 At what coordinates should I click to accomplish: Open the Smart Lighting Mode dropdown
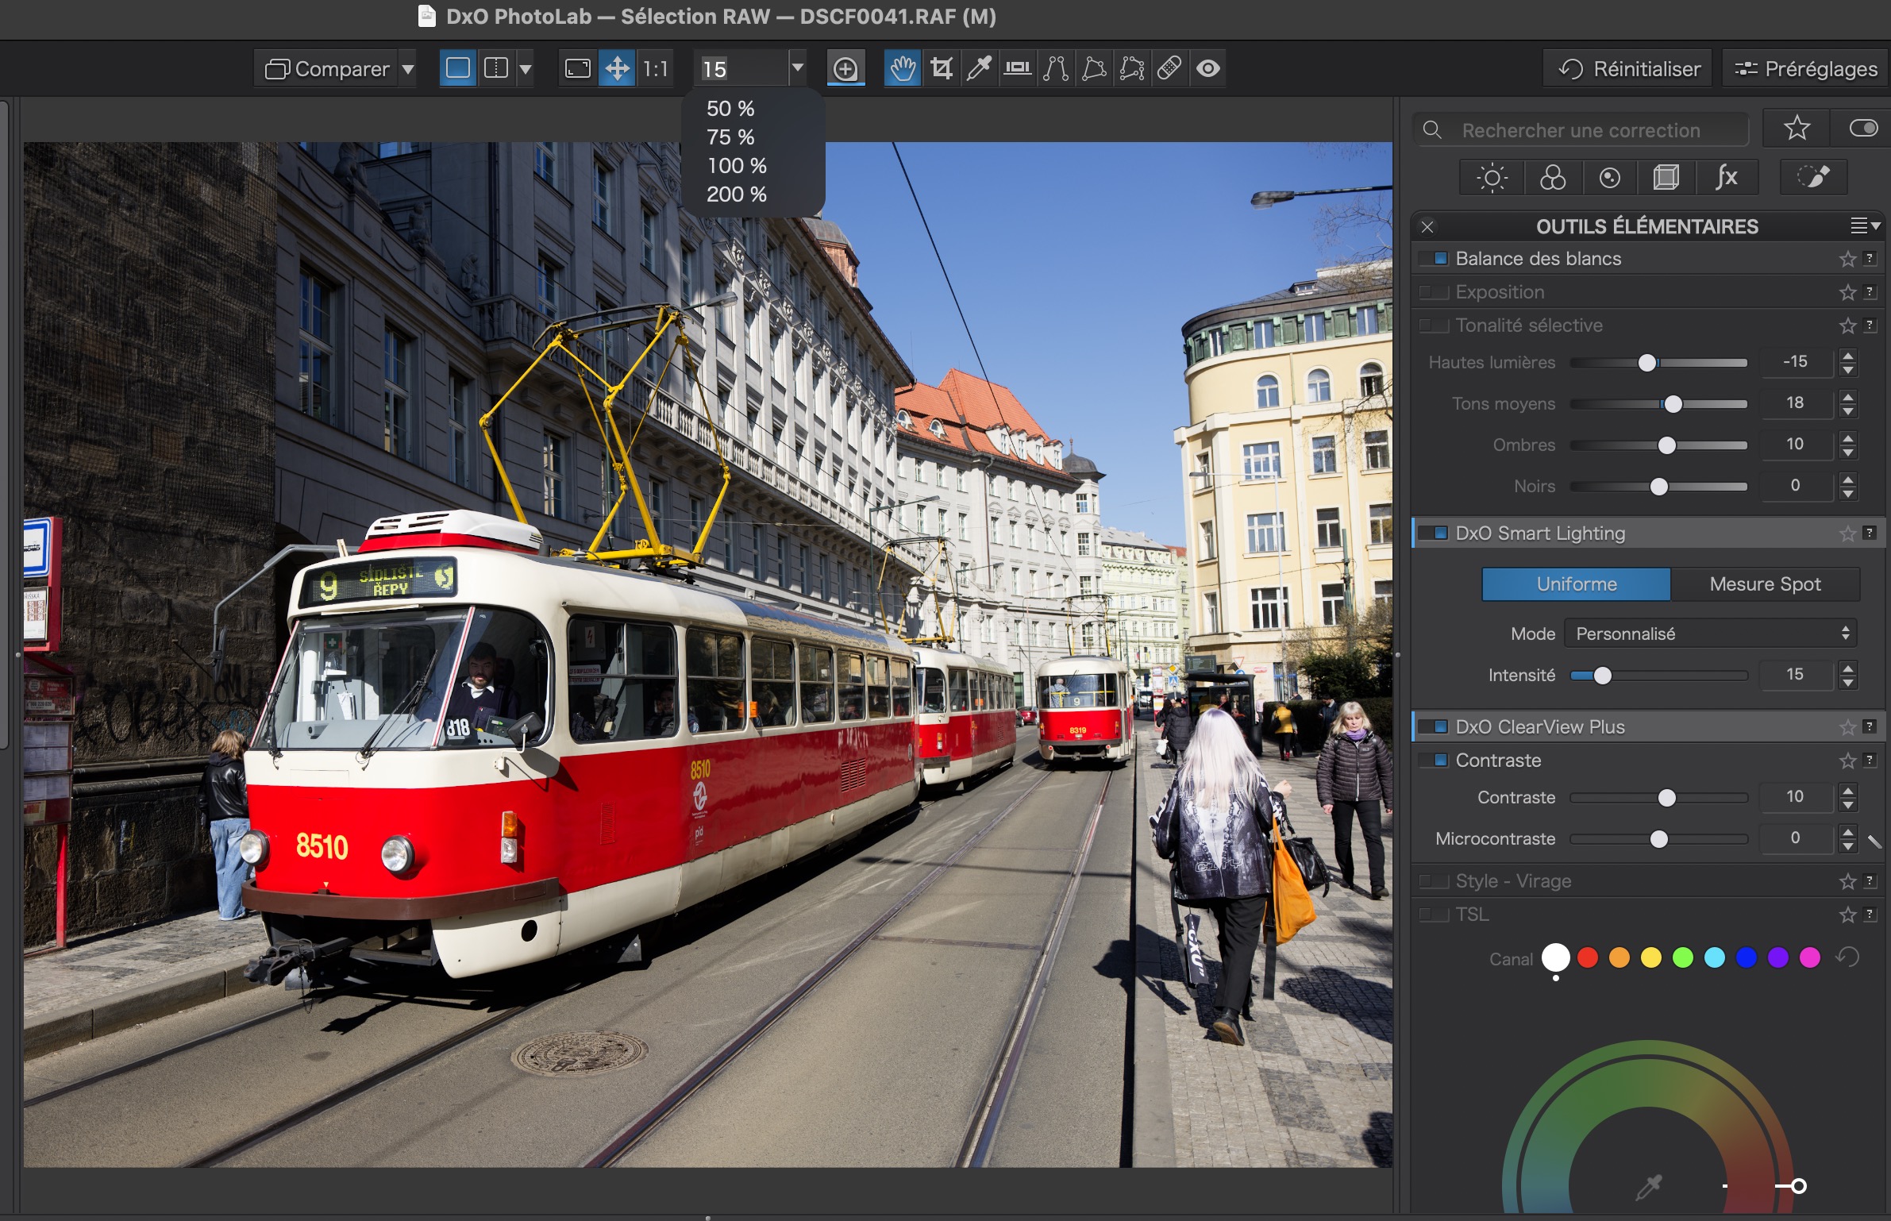pos(1711,634)
